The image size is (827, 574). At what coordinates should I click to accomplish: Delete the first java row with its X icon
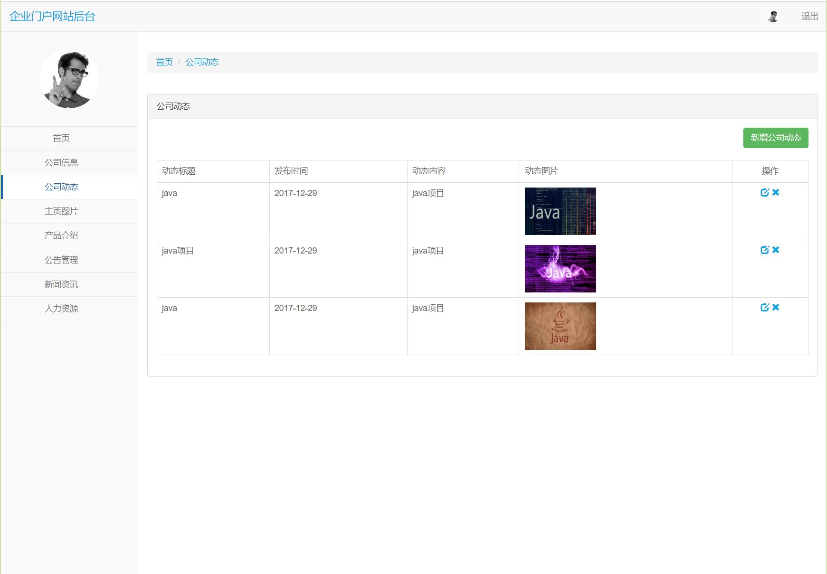[776, 192]
